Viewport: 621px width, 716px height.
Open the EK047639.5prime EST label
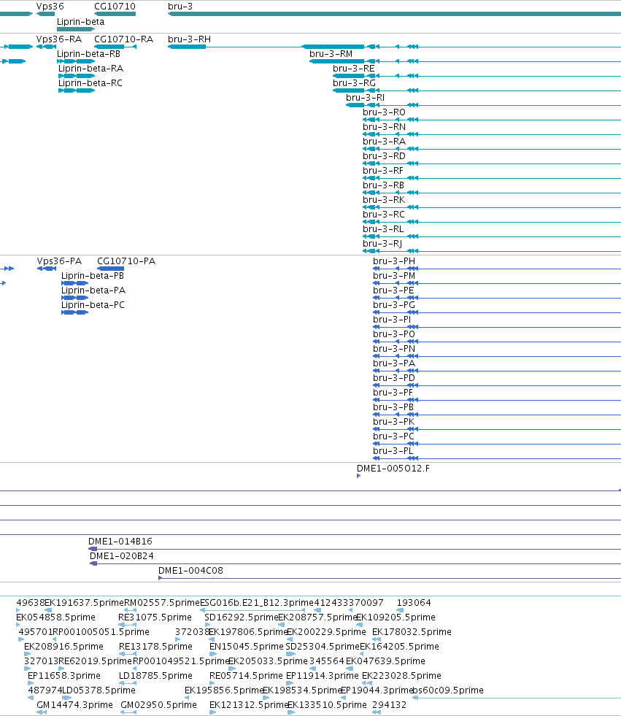385,661
